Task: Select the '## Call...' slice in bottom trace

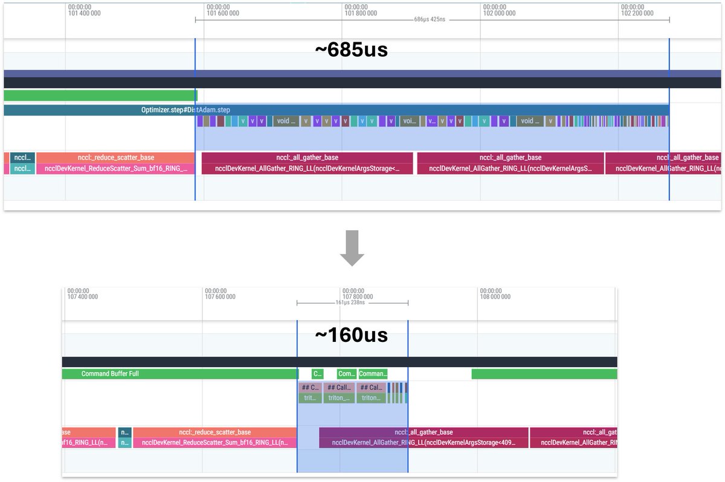Action: [338, 387]
